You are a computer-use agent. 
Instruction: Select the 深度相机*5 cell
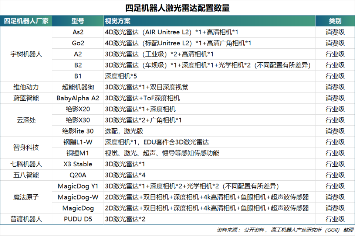(209, 76)
